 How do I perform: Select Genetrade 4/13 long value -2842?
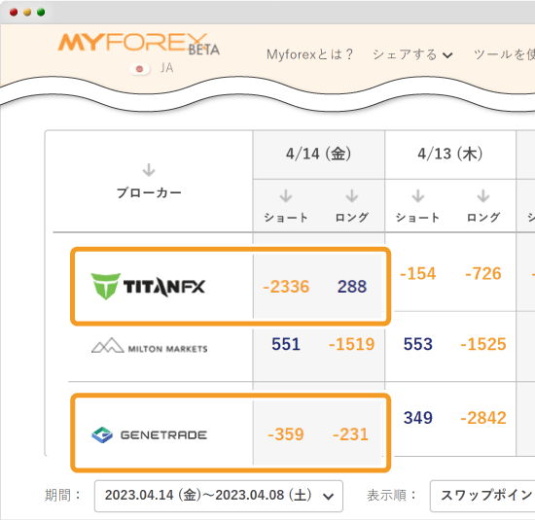pos(483,418)
